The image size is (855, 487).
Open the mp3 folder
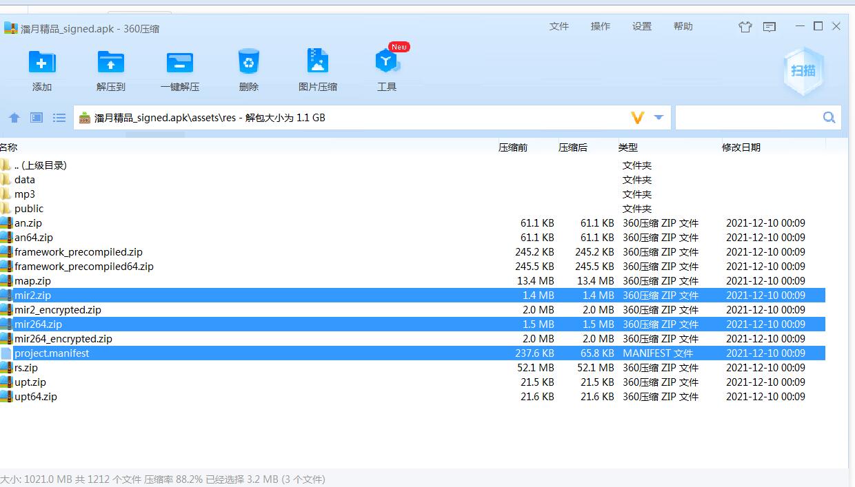coord(25,194)
